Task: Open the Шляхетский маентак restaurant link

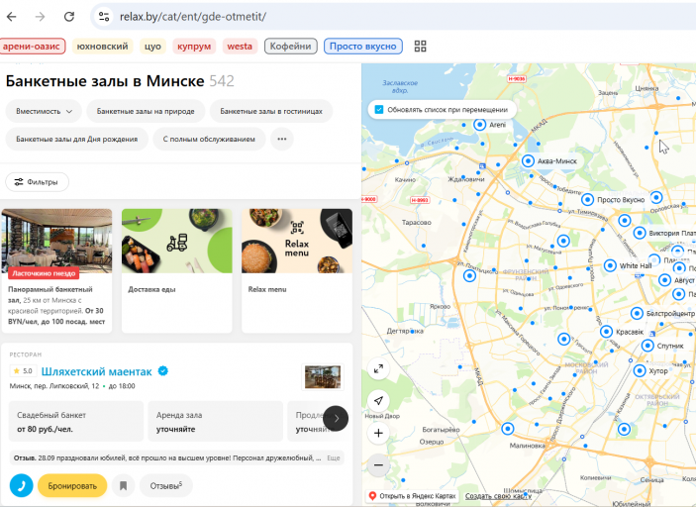Action: [x=96, y=371]
